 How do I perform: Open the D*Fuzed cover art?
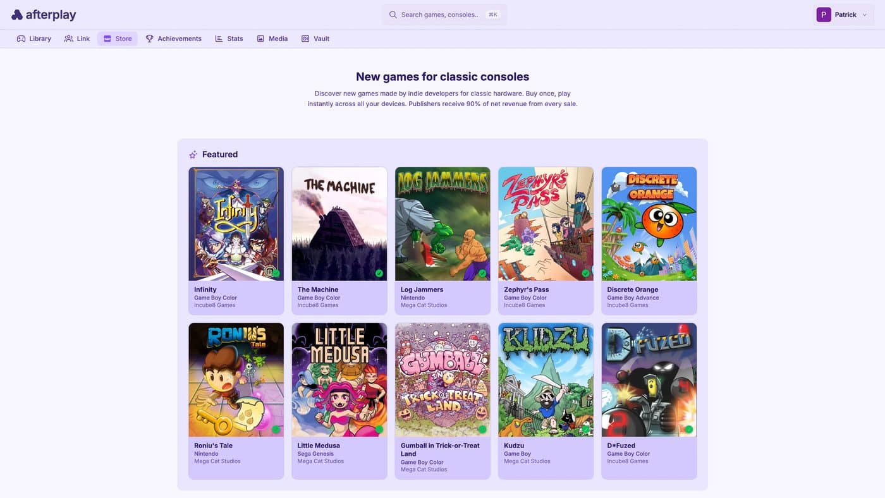(649, 380)
